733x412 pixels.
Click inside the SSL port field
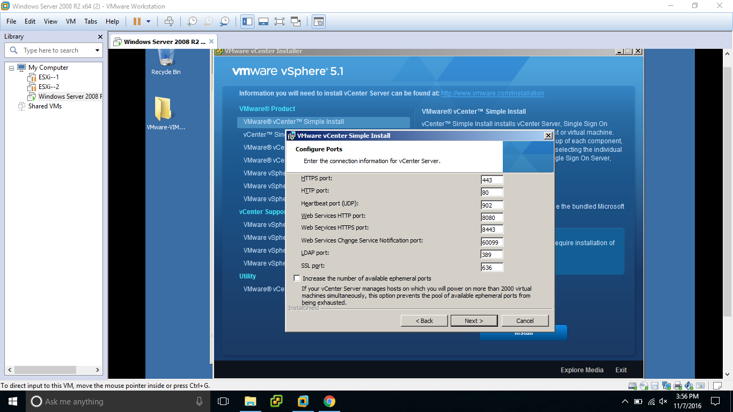(492, 268)
